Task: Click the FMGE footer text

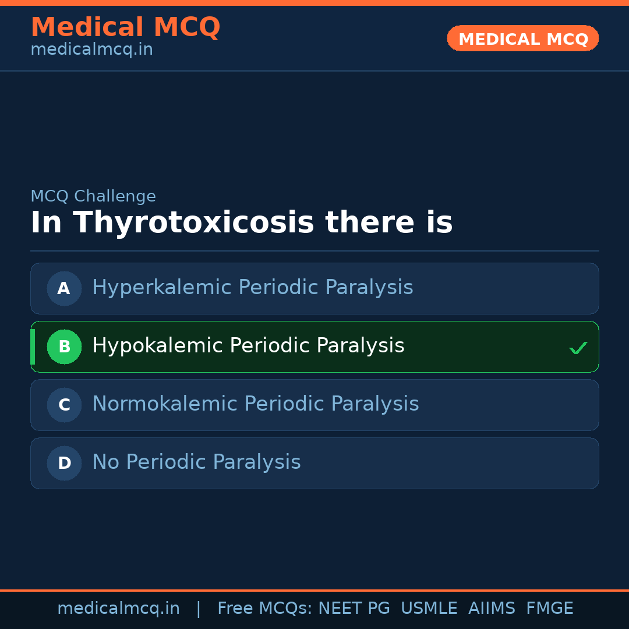Action: tap(550, 609)
